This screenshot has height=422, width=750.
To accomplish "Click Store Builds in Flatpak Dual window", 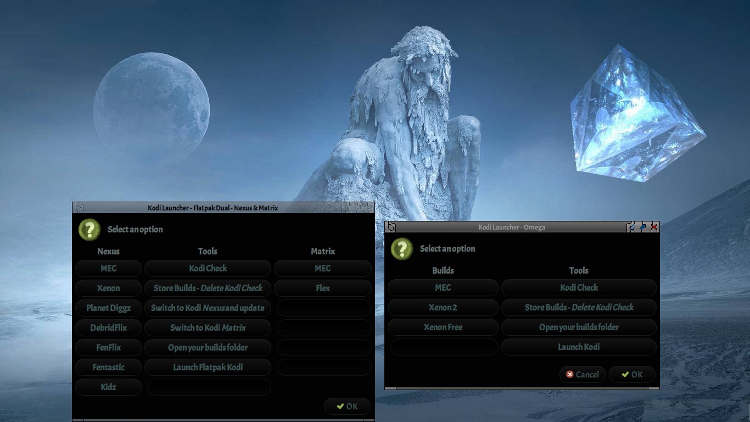I will coord(208,288).
